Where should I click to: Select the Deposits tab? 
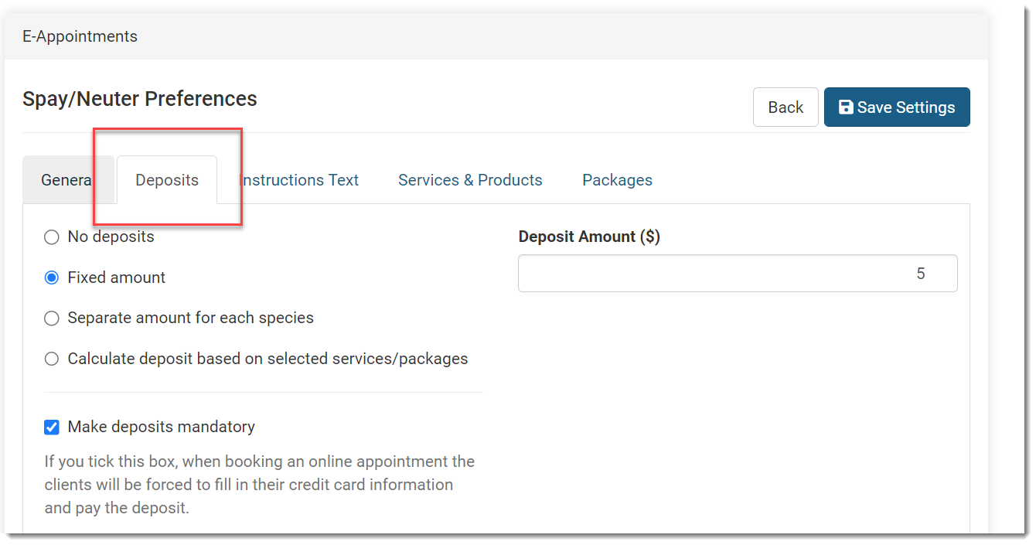(167, 180)
